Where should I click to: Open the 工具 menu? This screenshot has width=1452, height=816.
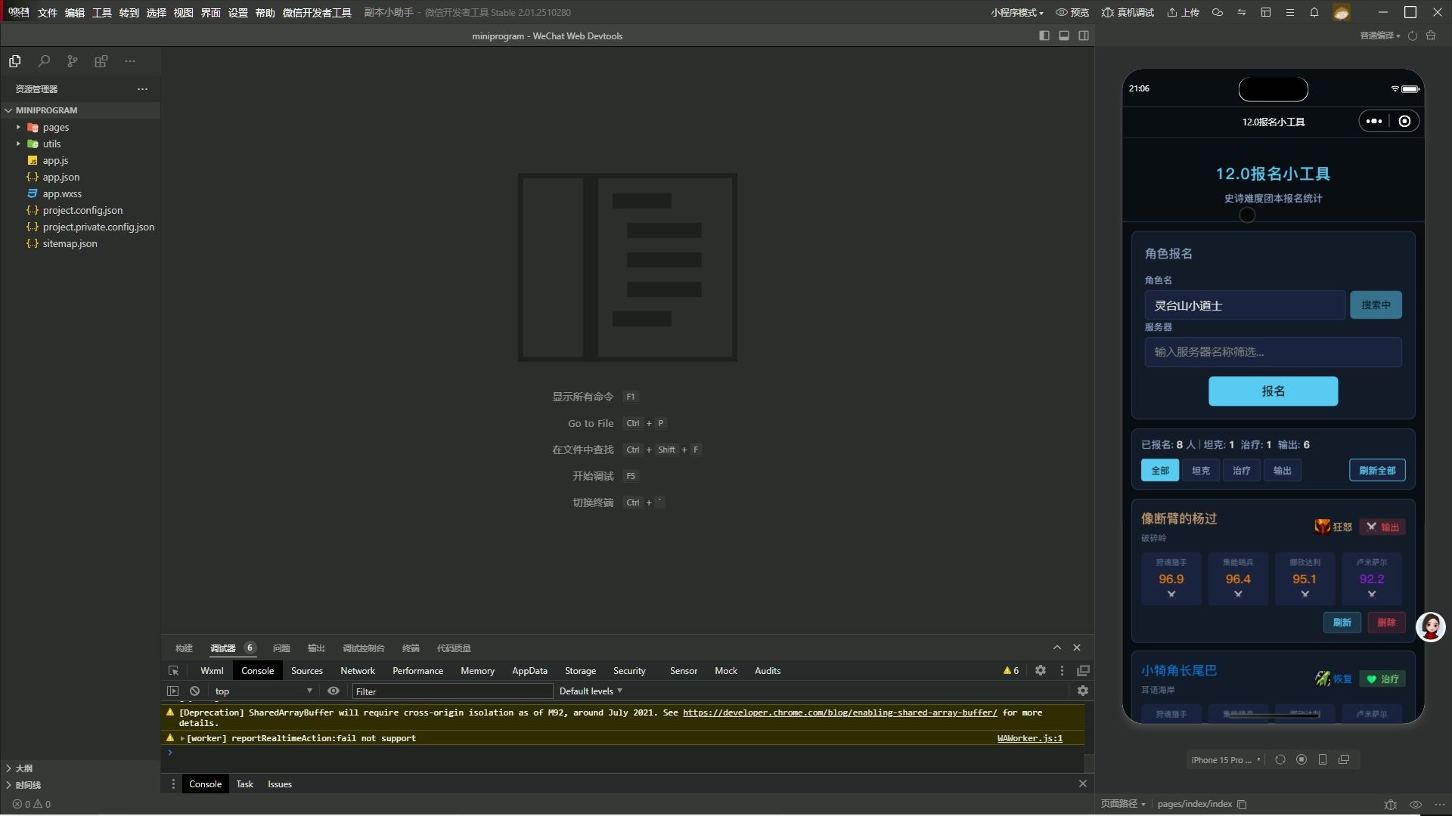click(101, 12)
